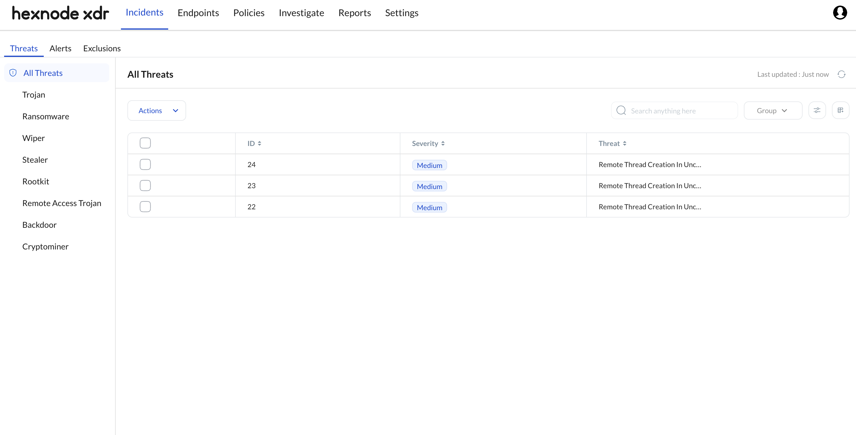Image resolution: width=856 pixels, height=435 pixels.
Task: Open the column customization table icon
Action: click(841, 111)
